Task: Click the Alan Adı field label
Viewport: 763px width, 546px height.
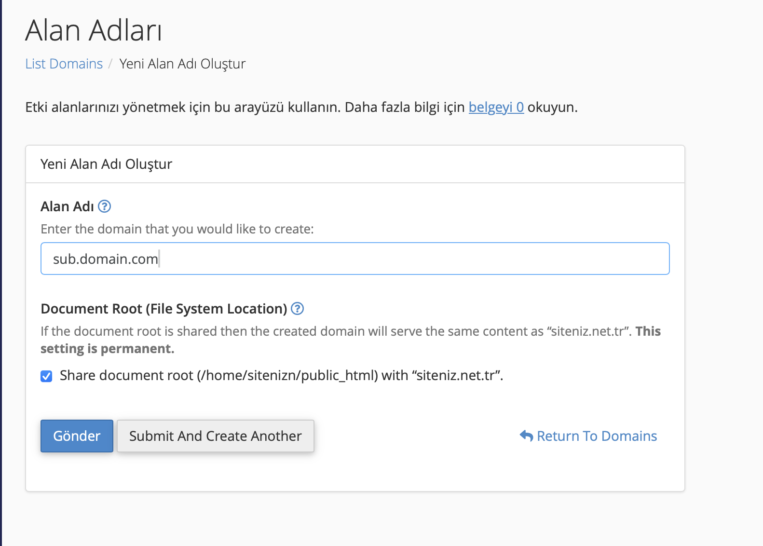Action: [x=68, y=206]
